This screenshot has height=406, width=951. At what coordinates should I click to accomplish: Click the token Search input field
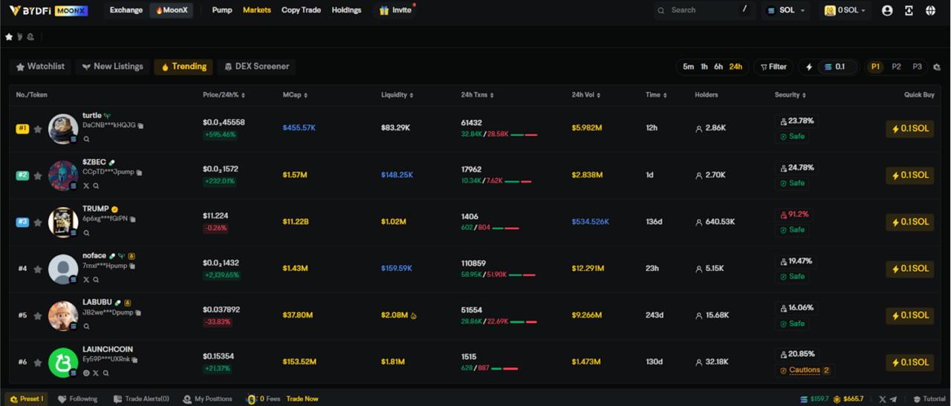click(704, 10)
